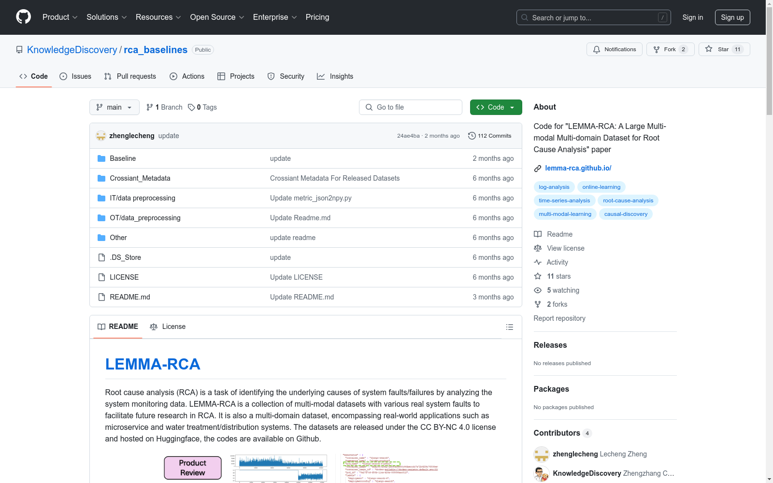Open the Security tab
This screenshot has height=483, width=773.
pos(286,76)
